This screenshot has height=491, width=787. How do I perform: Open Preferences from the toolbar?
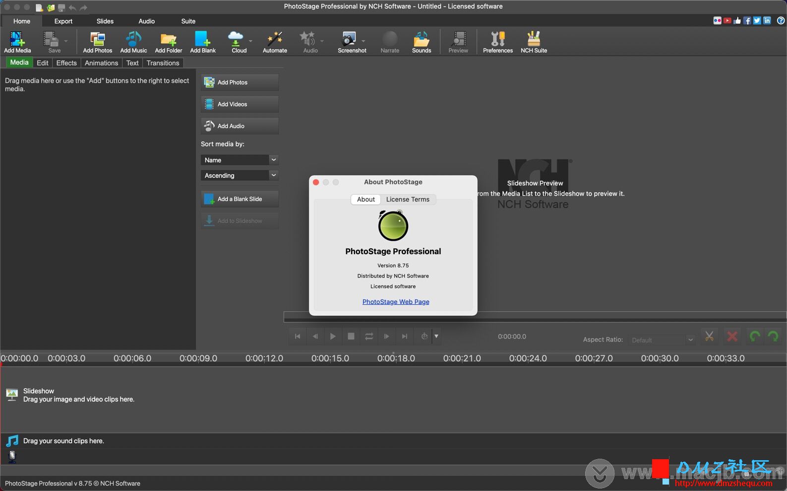(x=498, y=42)
